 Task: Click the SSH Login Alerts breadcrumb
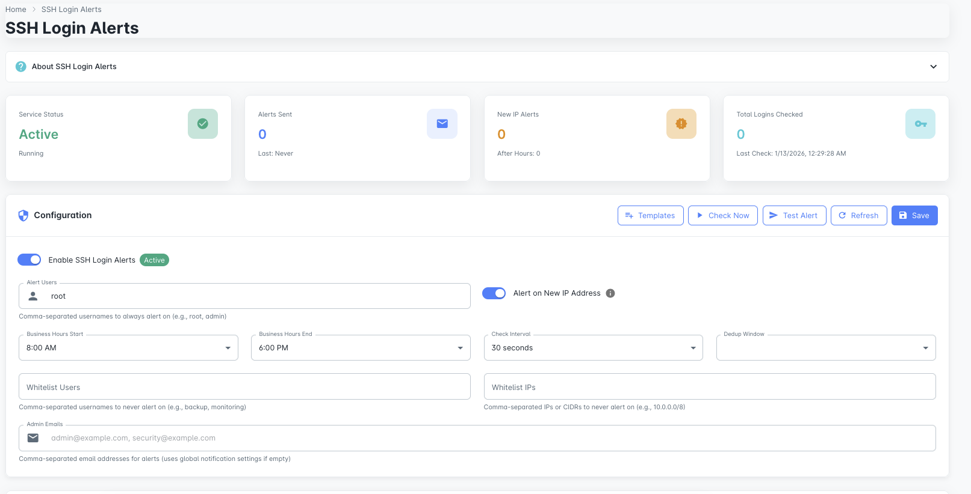pyautogui.click(x=71, y=10)
